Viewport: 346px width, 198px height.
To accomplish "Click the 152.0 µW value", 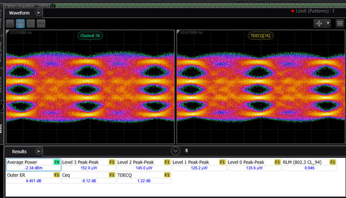I will tap(89, 168).
